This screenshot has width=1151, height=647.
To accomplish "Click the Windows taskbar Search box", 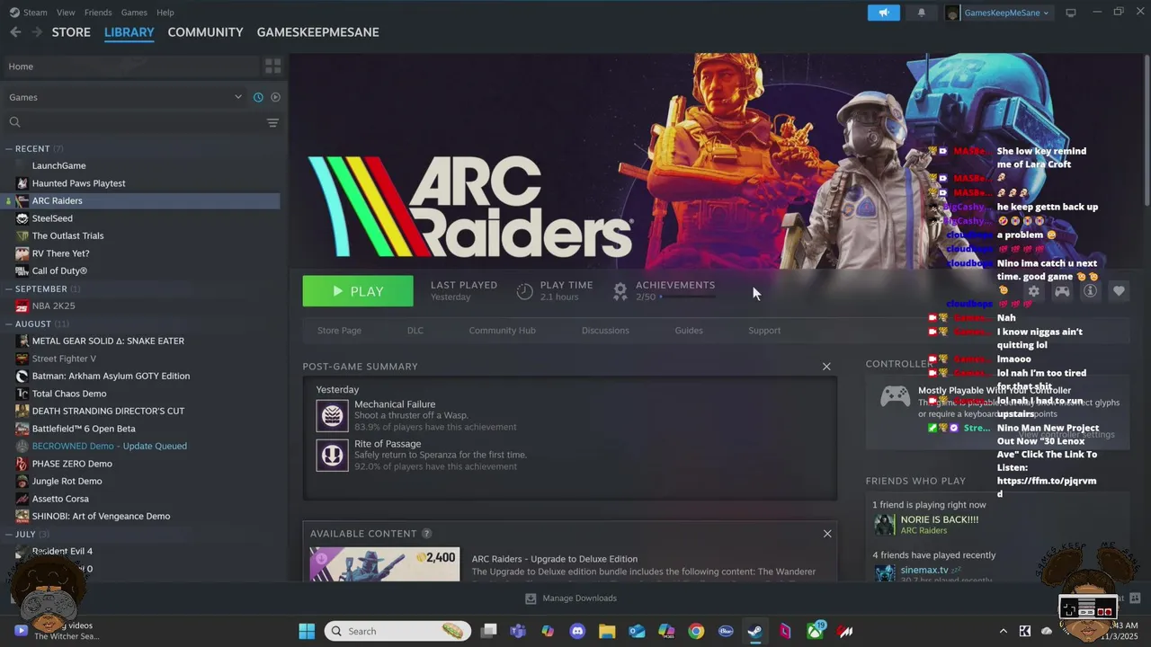I will pos(397,631).
